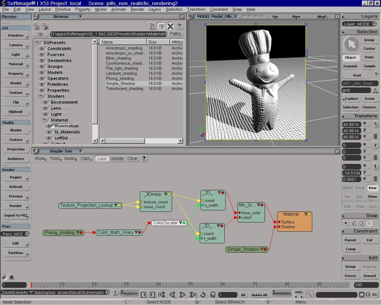Viewport: 381px width, 305px height.
Task: Switch Browser to detailed list view icon
Action: [x=161, y=26]
